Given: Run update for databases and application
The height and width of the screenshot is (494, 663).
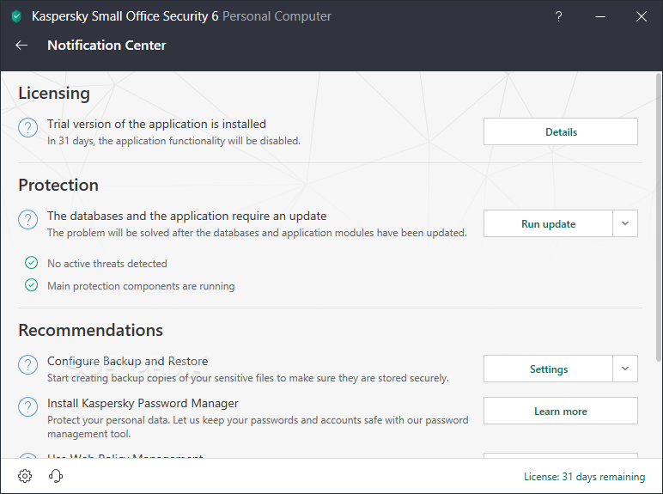Looking at the screenshot, I should point(548,223).
